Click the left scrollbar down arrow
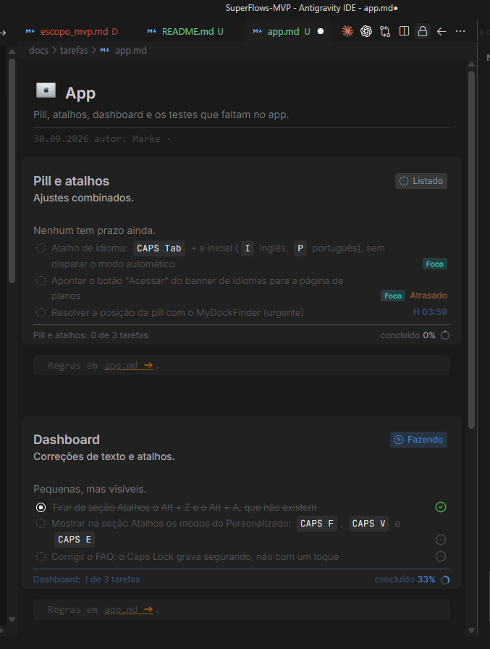This screenshot has width=490, height=649. tap(12, 620)
